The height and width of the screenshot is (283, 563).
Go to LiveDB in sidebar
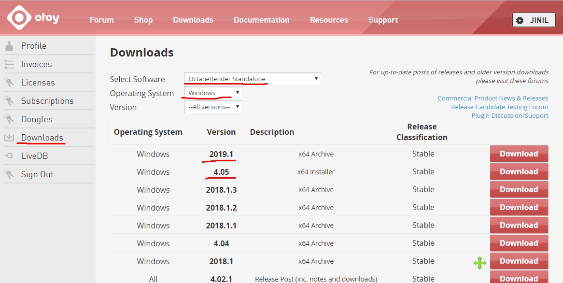[x=34, y=156]
